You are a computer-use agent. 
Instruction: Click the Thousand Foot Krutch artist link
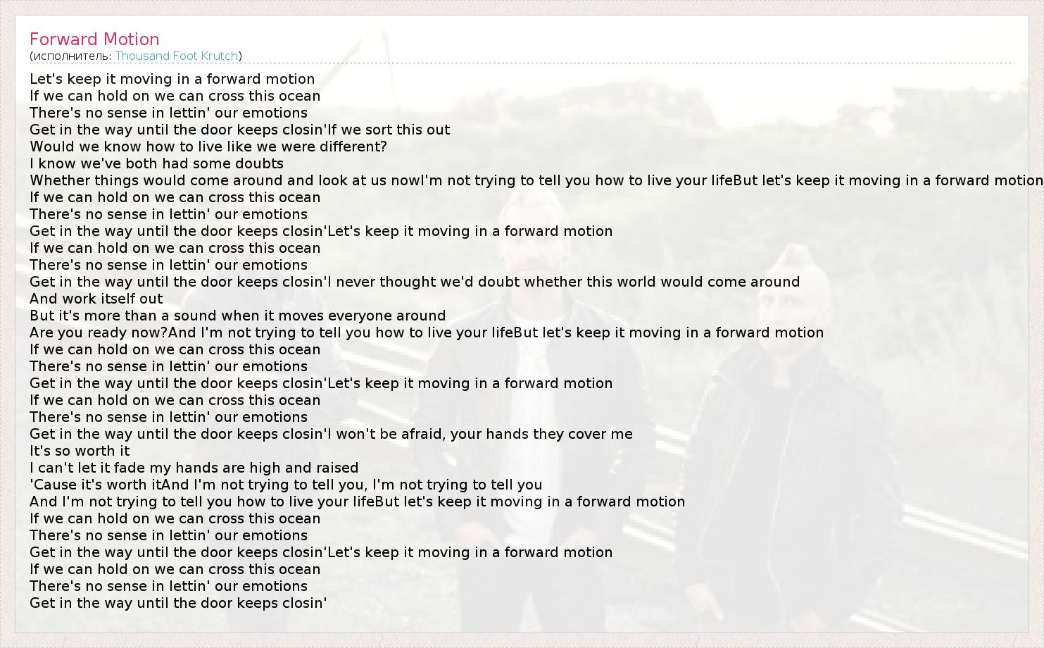tap(177, 56)
